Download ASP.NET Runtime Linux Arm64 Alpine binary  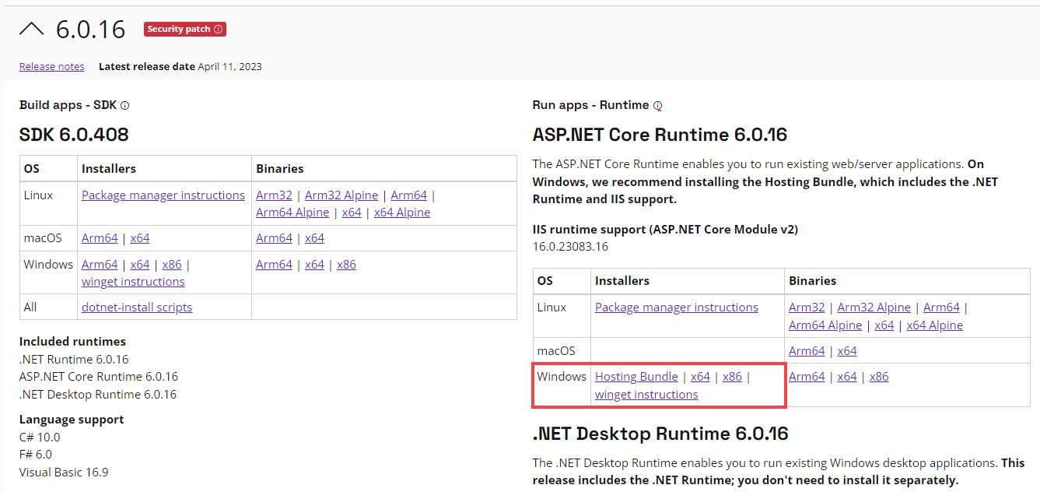click(825, 325)
